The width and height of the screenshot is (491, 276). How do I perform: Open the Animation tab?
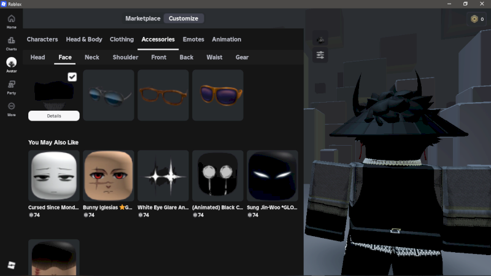click(x=226, y=39)
